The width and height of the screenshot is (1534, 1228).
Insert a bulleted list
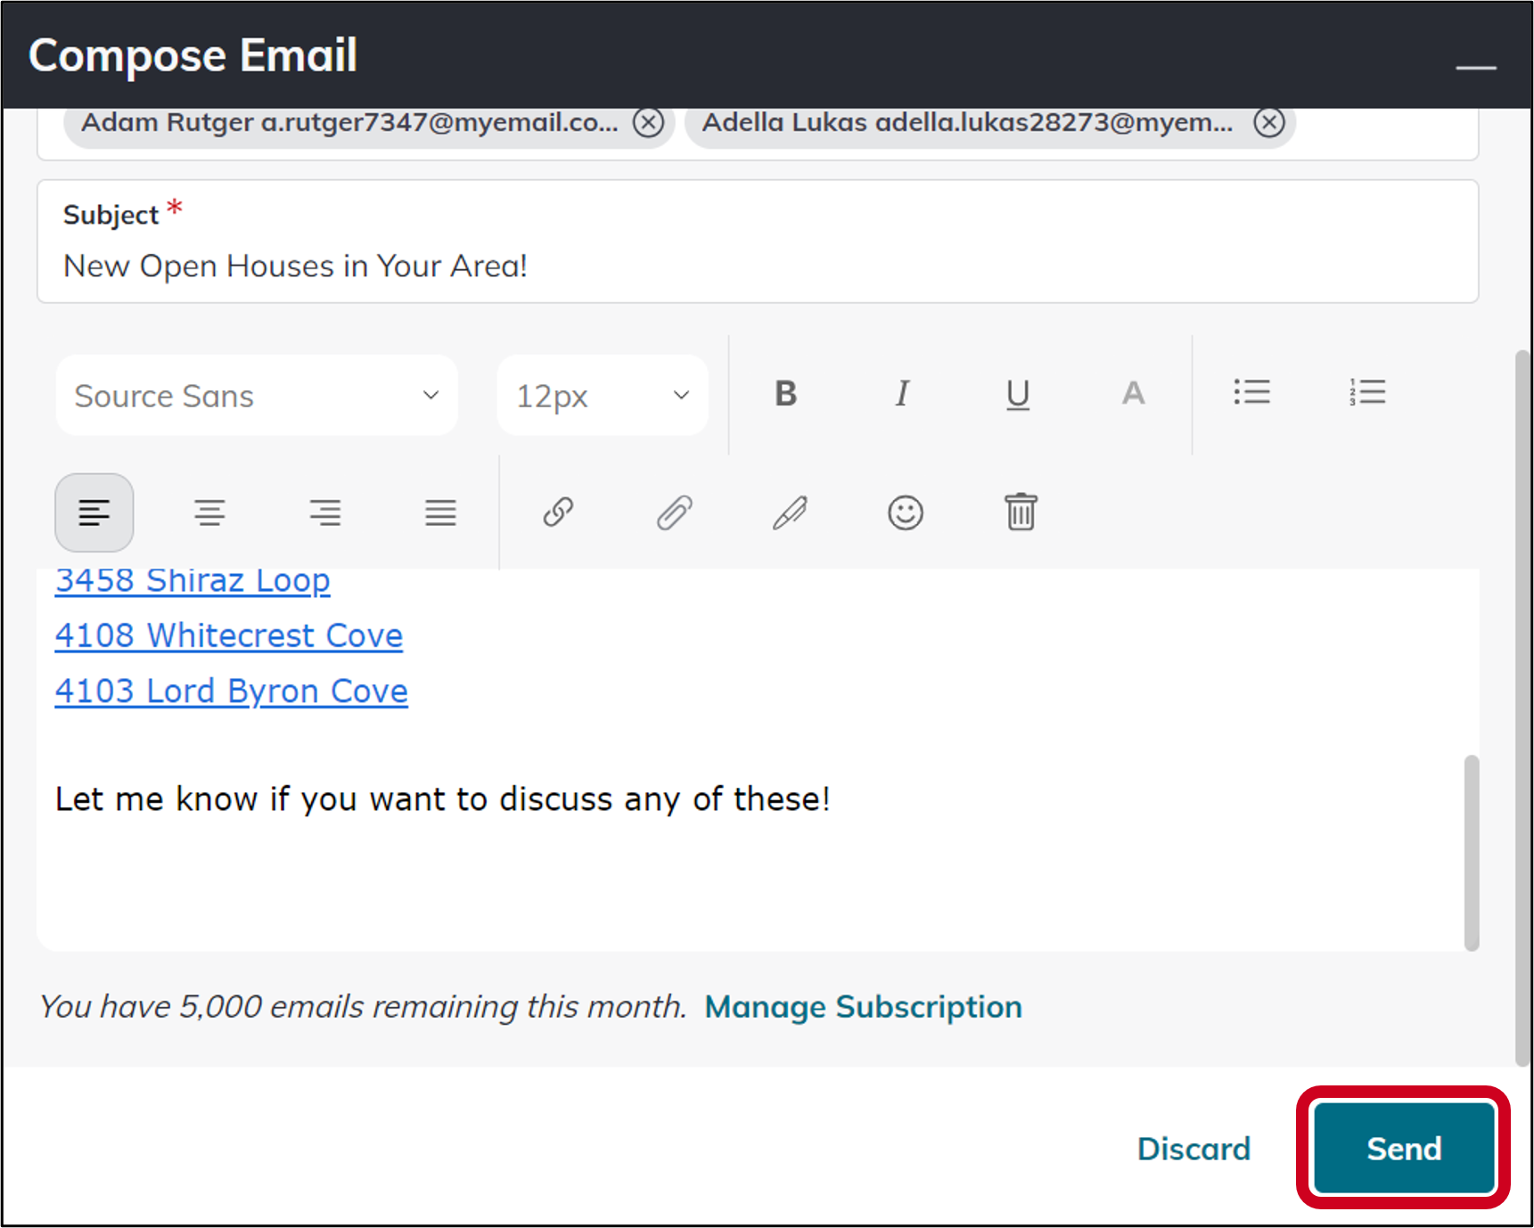click(1252, 392)
